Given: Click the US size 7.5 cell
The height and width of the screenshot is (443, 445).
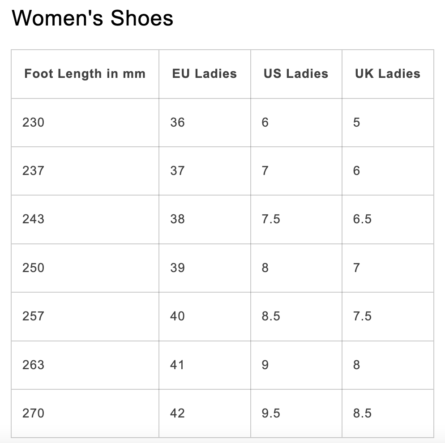Looking at the screenshot, I should (296, 219).
